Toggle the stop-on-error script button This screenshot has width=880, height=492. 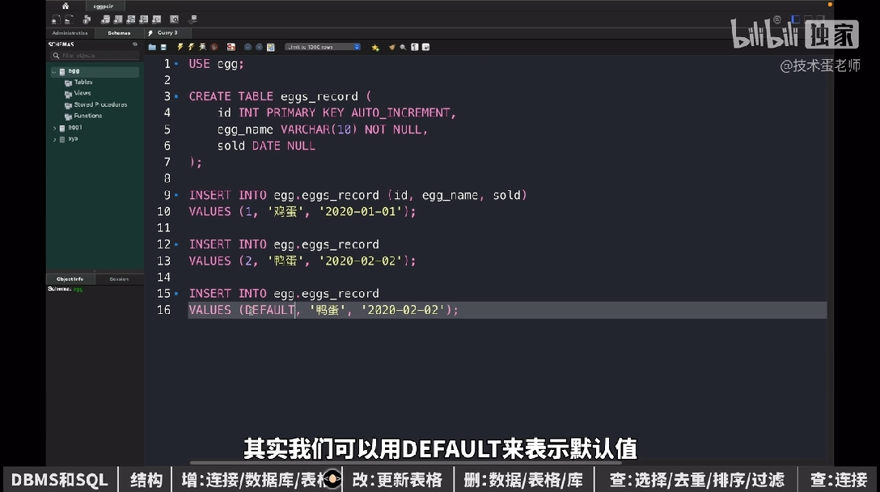pyautogui.click(x=231, y=47)
